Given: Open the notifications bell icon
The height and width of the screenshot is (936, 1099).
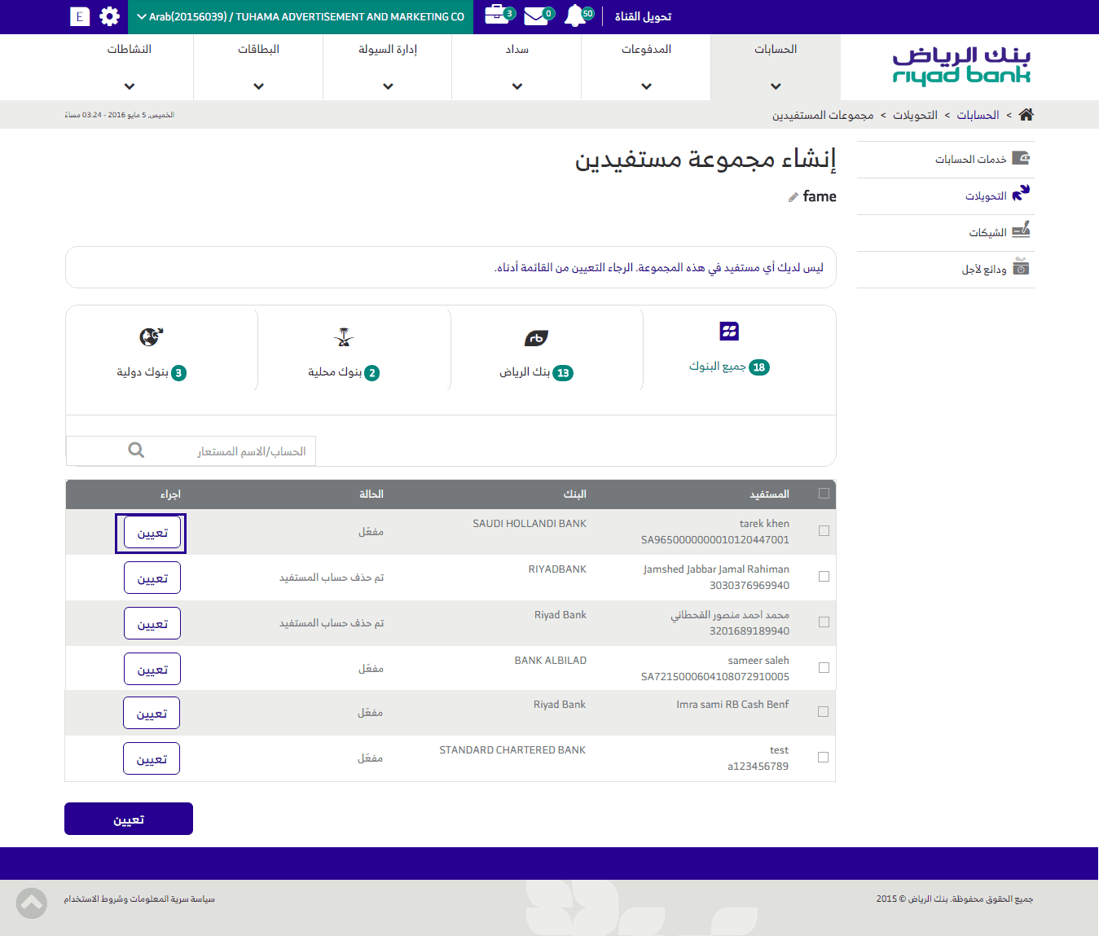Looking at the screenshot, I should click(x=575, y=15).
